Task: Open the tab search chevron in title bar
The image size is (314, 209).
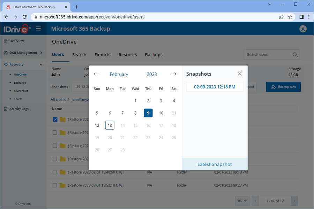Action: point(270,4)
